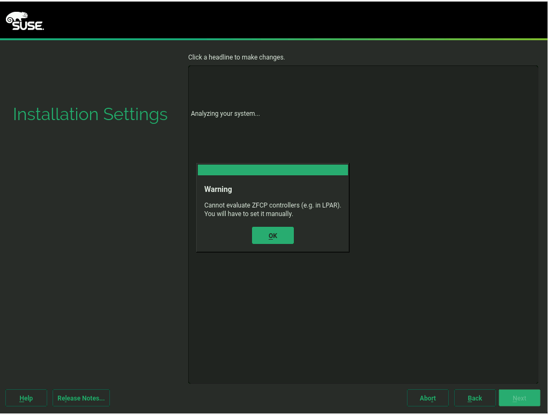The image size is (548, 415).
Task: Click the 'set it manually' text line
Action: click(x=248, y=214)
